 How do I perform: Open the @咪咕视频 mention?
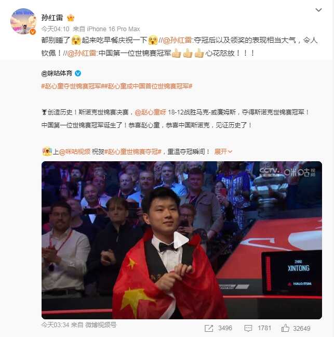click(74, 152)
